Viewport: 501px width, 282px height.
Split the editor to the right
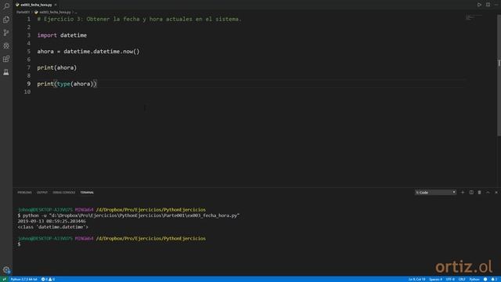point(488,5)
